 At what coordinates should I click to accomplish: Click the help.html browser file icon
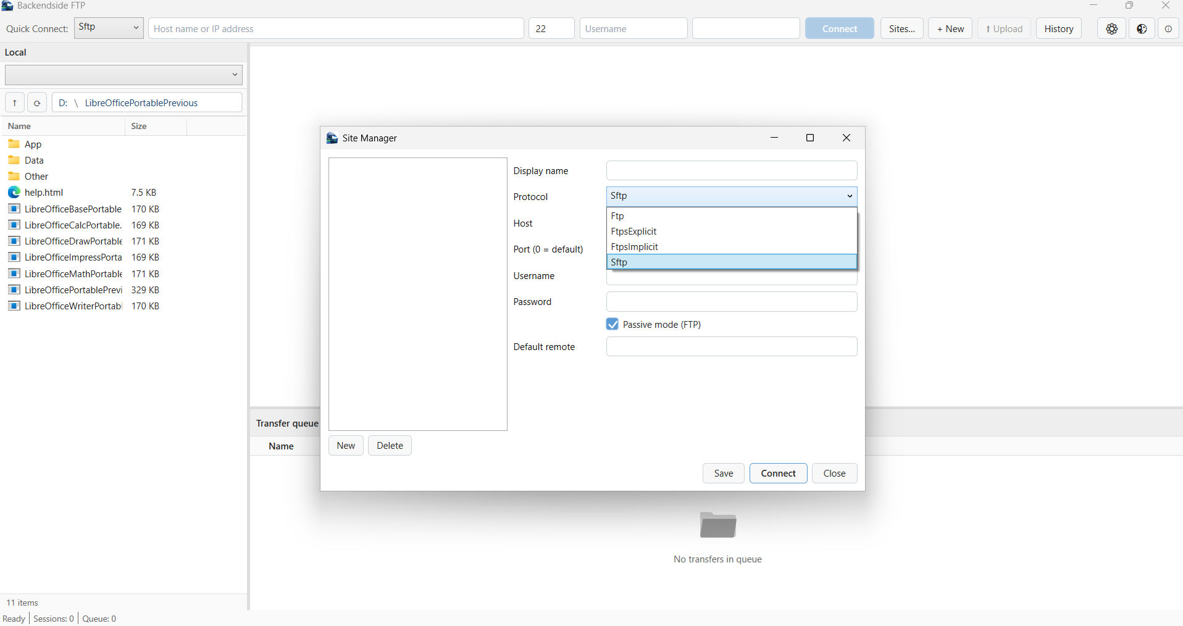pyautogui.click(x=14, y=192)
